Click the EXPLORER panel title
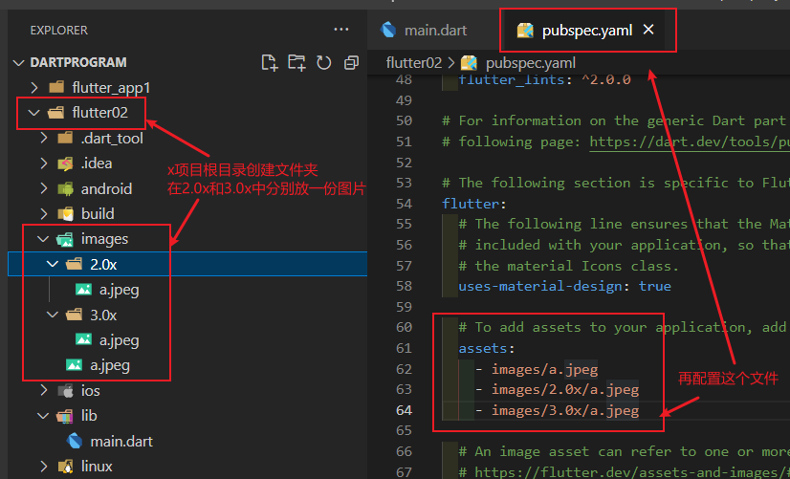 pyautogui.click(x=59, y=31)
